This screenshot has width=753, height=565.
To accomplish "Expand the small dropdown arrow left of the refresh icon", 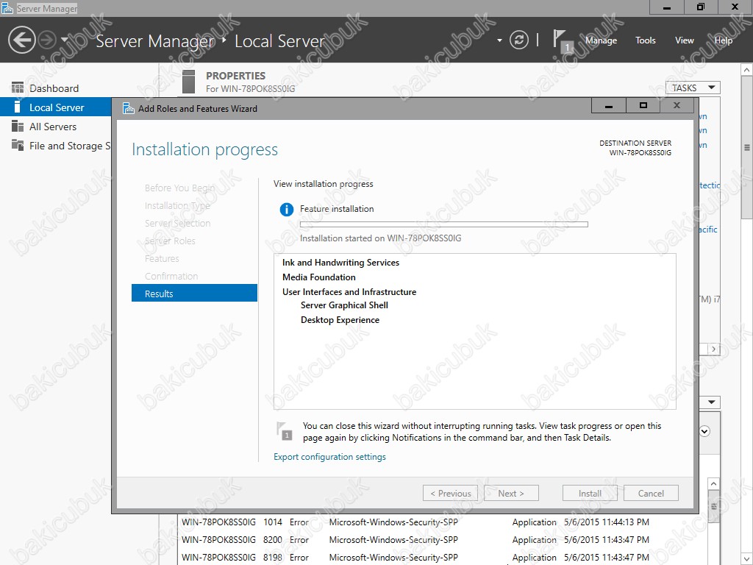I will point(499,40).
